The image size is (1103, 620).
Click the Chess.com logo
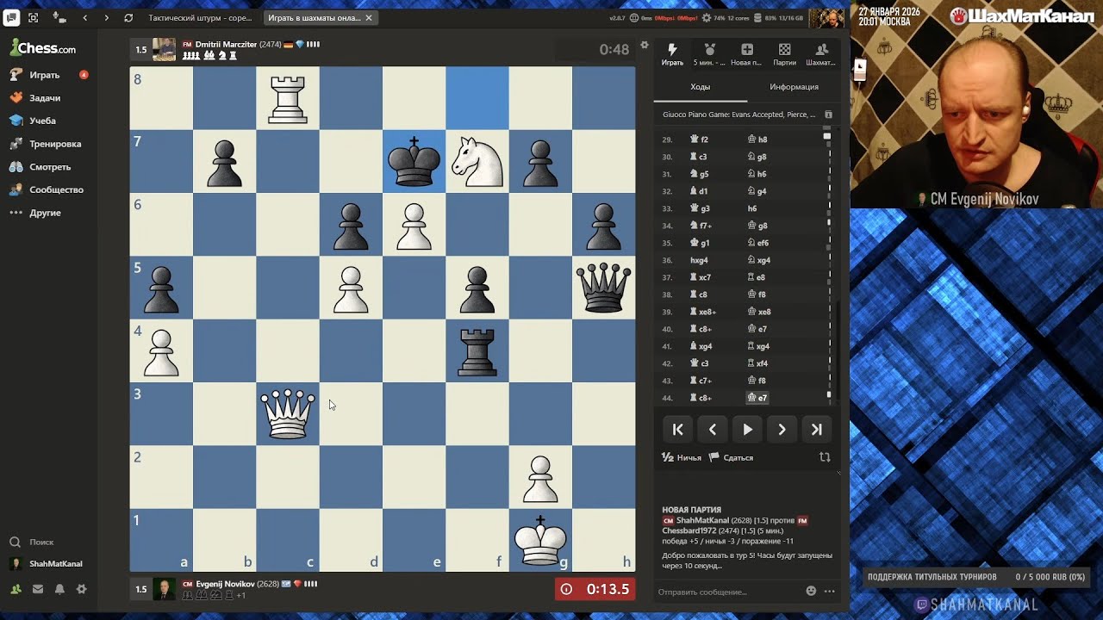[43, 48]
